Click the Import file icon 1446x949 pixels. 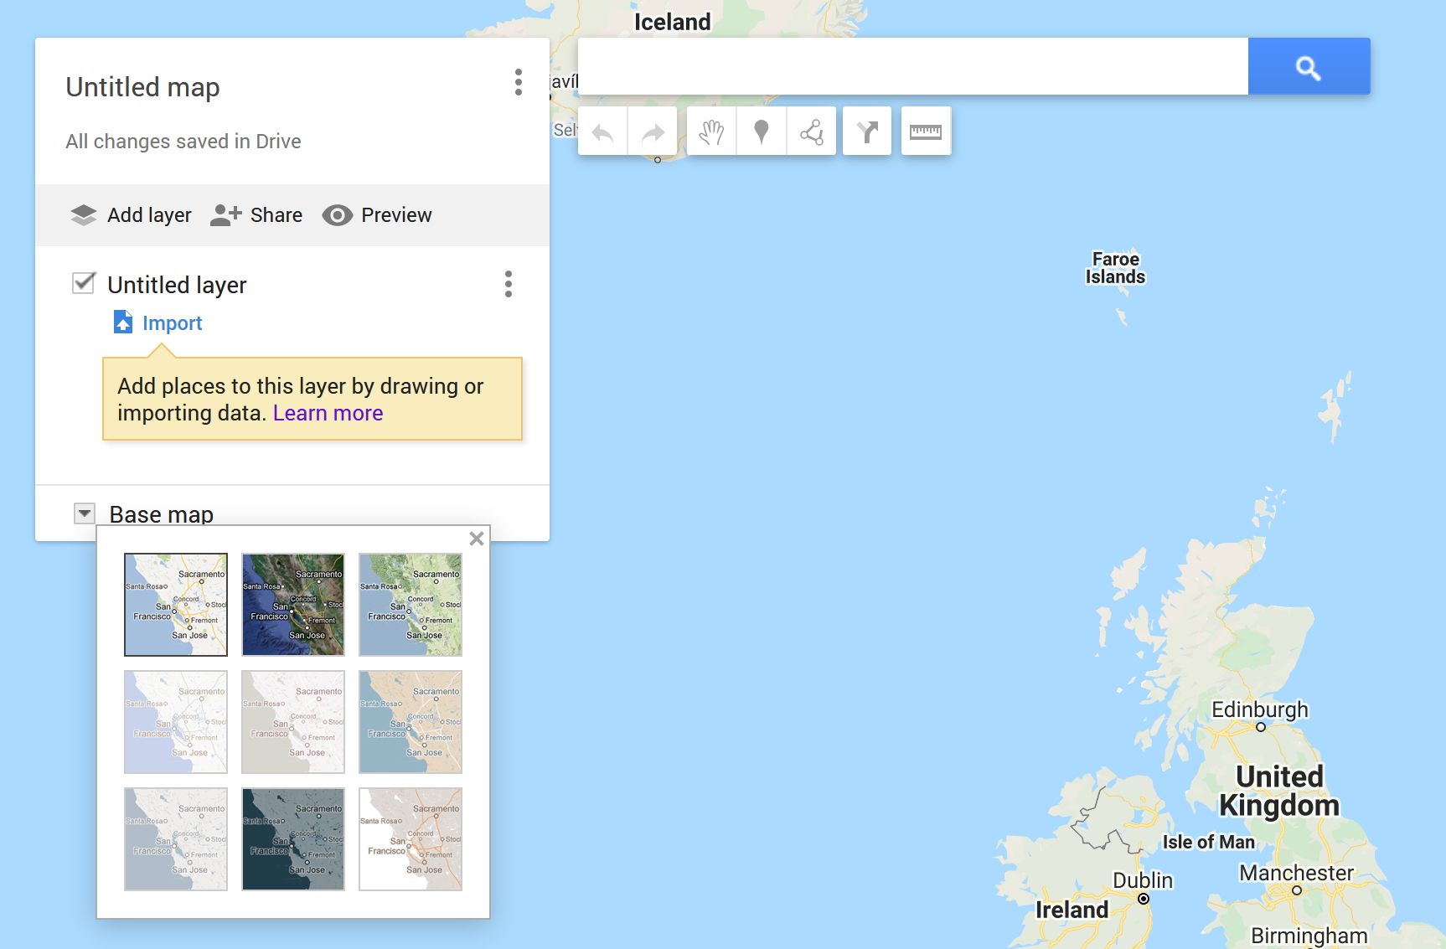pos(123,322)
